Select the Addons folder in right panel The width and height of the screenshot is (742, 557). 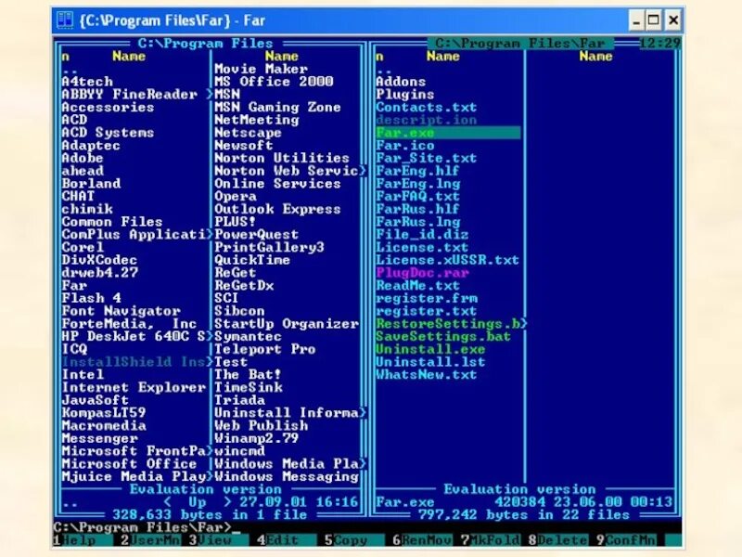pos(401,82)
